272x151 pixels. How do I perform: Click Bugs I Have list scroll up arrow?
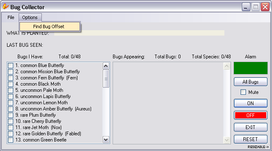[x=106, y=66]
